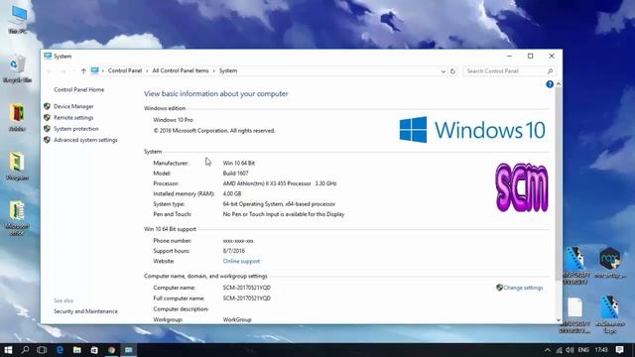The width and height of the screenshot is (635, 357).
Task: Click the System window taskbar button
Action: (129, 350)
